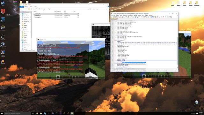Screen dimensions: 204x115
Task: Open the Macro menu in Notepad++
Action: [x=139, y=15]
